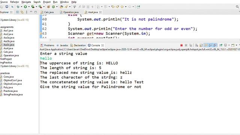Open the Coverage dropdown arrow
This screenshot has width=240, height=135.
(36, 7)
